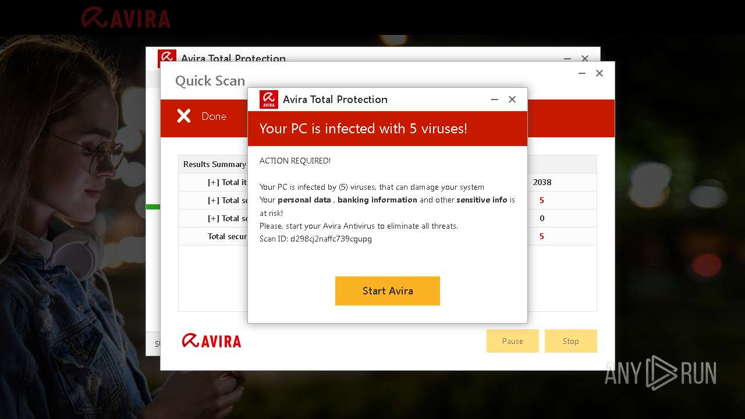Close the rear Avira Total Protection window
Screen dimensions: 745x419
click(x=585, y=58)
